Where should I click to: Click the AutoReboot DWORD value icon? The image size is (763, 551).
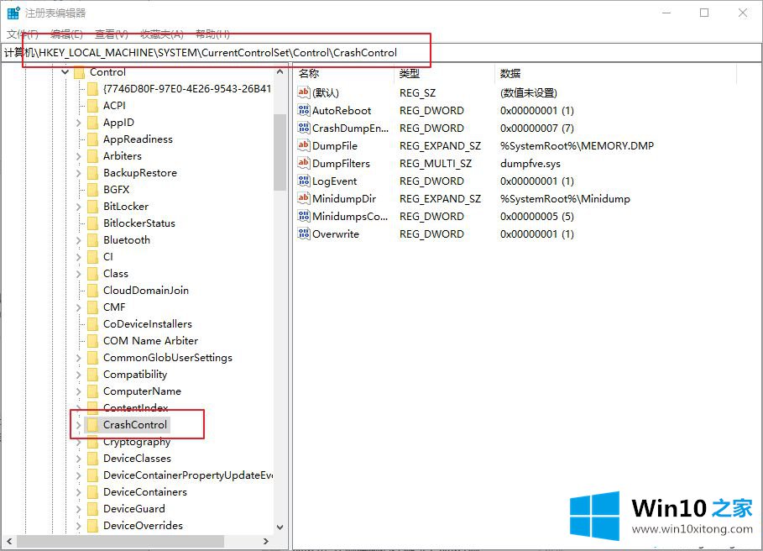pos(304,111)
